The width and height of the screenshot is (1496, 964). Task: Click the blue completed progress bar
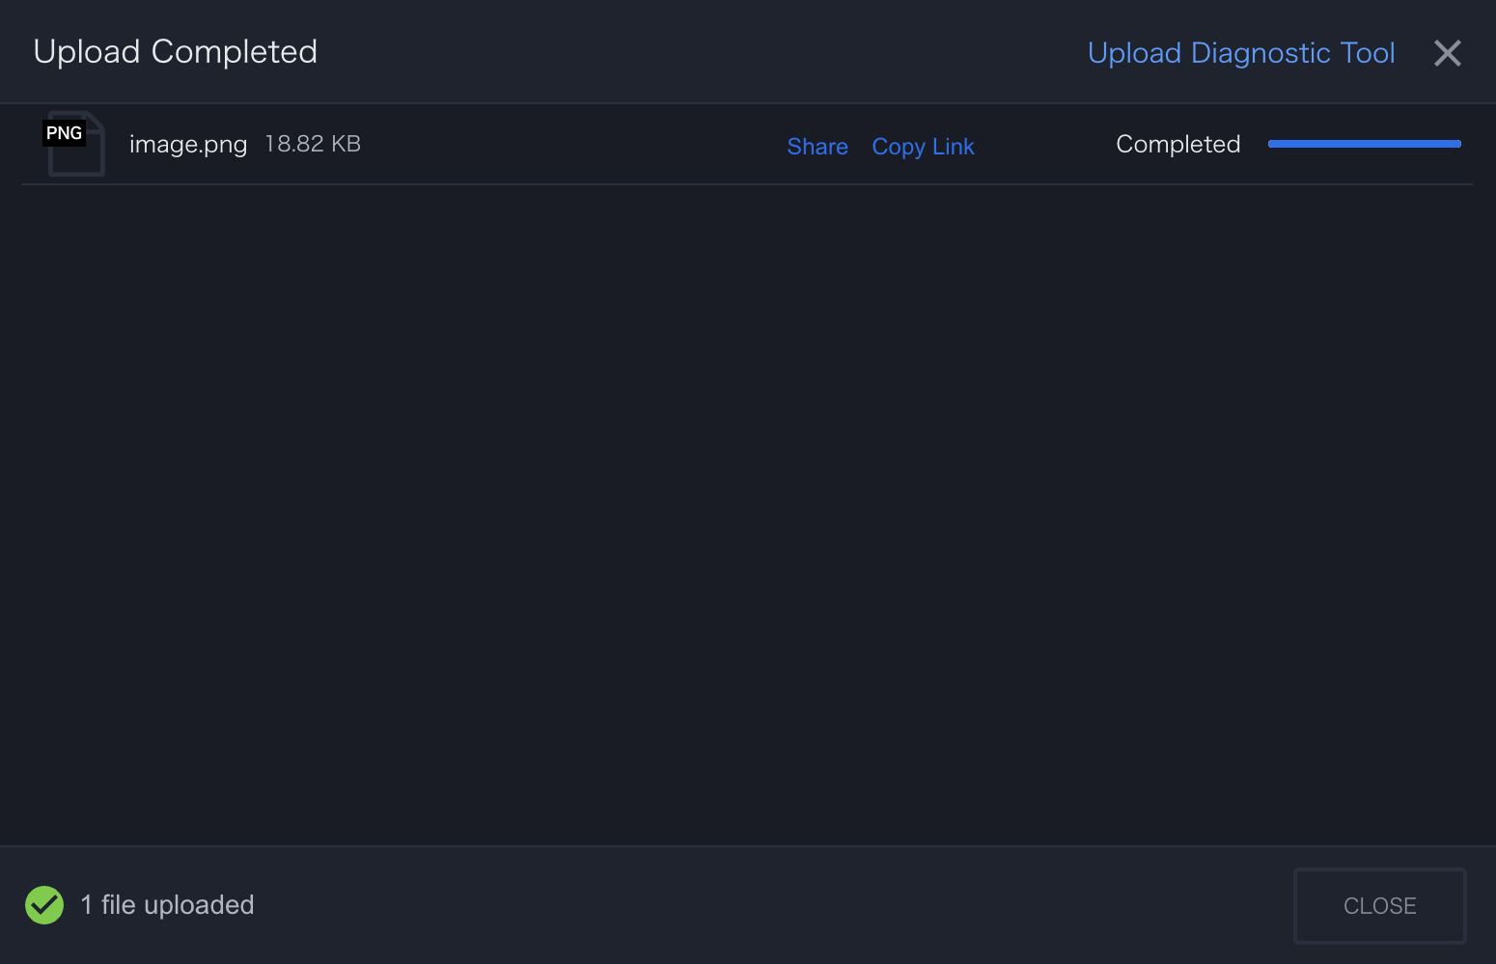[1364, 143]
